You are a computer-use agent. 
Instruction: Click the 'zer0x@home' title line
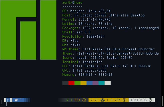tap(72, 2)
